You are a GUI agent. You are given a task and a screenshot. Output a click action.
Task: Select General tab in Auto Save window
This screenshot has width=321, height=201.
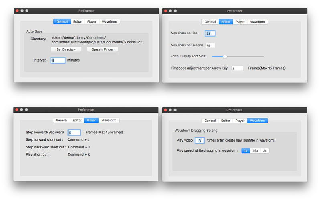pos(62,22)
